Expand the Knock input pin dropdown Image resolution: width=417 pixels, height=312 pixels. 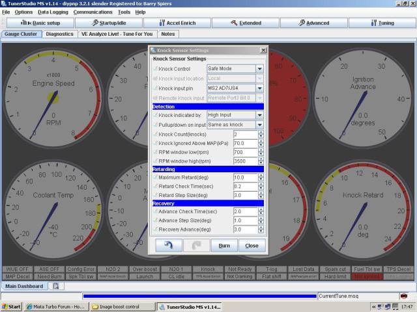259,88
